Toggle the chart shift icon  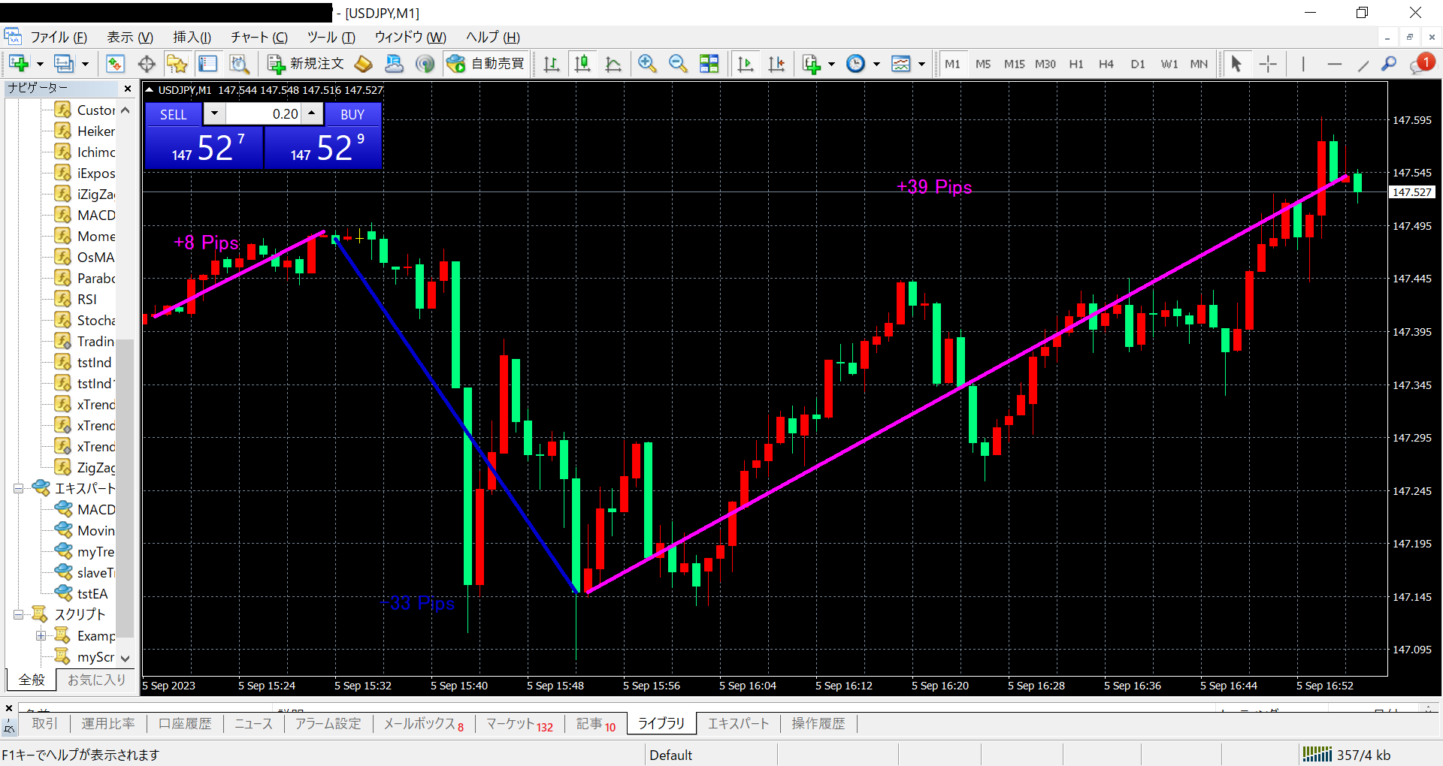click(x=776, y=64)
